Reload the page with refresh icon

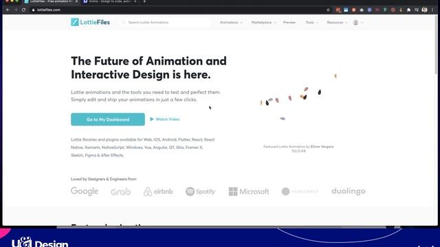(x=23, y=10)
